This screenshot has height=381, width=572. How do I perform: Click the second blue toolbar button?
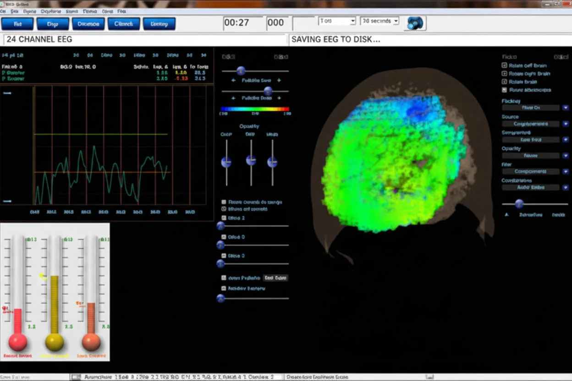[x=53, y=24]
